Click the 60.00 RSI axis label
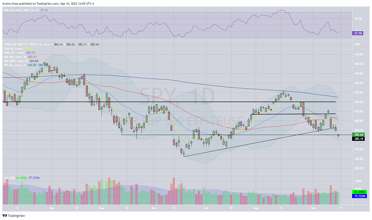This screenshot has width=372, height=220. click(x=358, y=19)
